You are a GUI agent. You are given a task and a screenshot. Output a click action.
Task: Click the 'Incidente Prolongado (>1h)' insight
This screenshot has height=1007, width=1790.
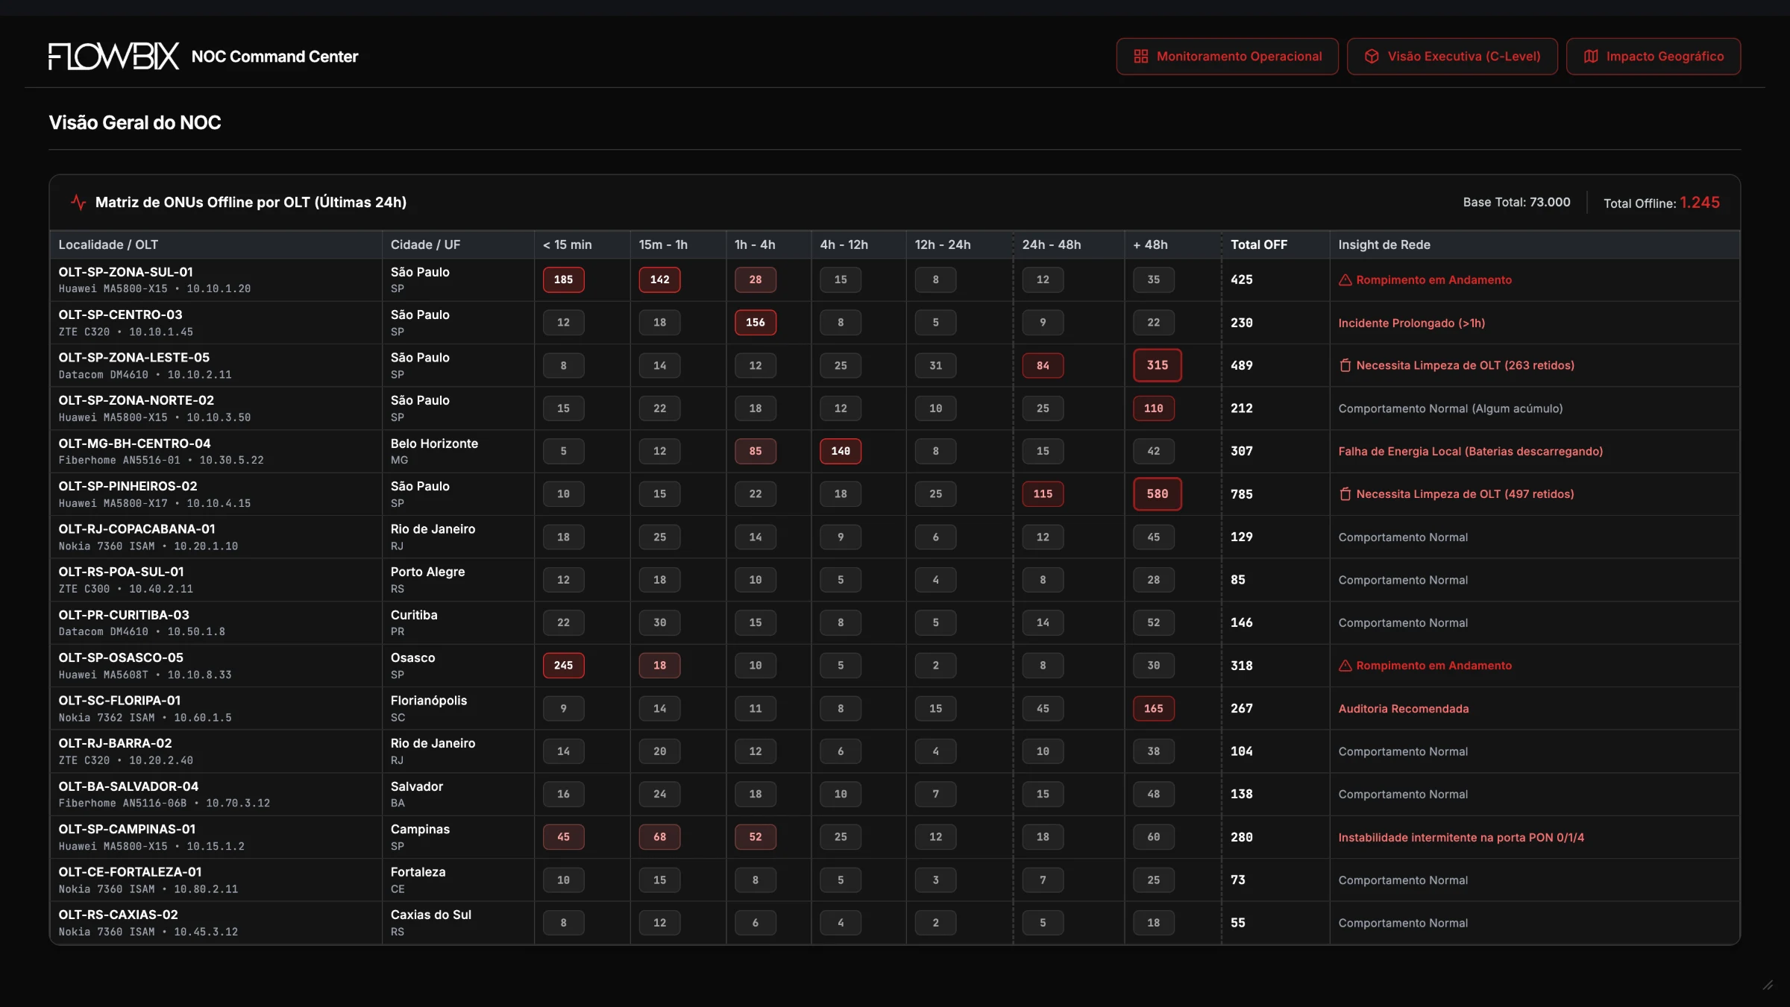[x=1411, y=323]
